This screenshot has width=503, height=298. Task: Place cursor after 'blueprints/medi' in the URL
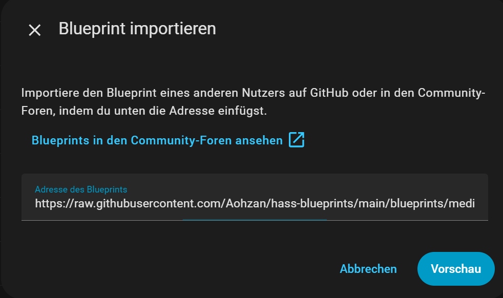(475, 204)
